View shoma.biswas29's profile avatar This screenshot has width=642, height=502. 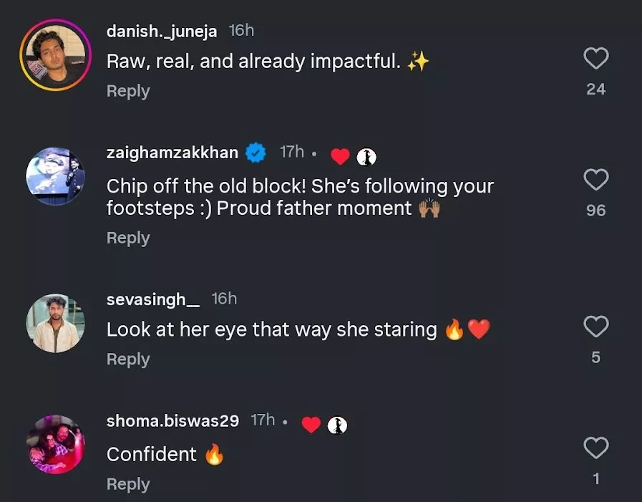coord(55,445)
